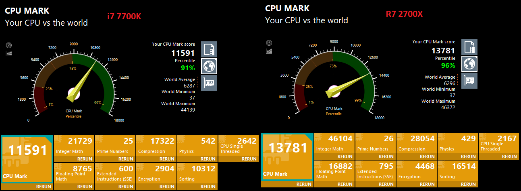
Task: Rerun the Sorting test scoring 16514
Action: 468,184
